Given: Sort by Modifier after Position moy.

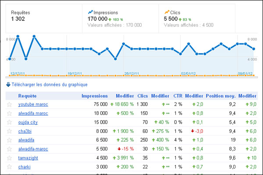Looking at the screenshot, I should click(x=247, y=96).
